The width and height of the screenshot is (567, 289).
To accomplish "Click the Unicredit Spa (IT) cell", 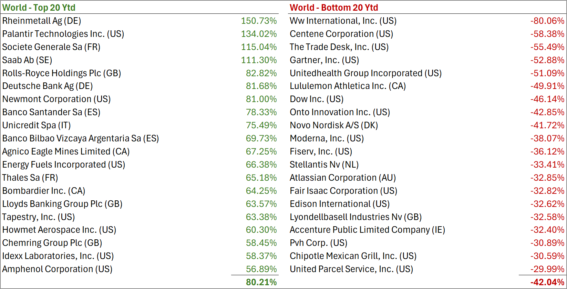I will (37, 125).
